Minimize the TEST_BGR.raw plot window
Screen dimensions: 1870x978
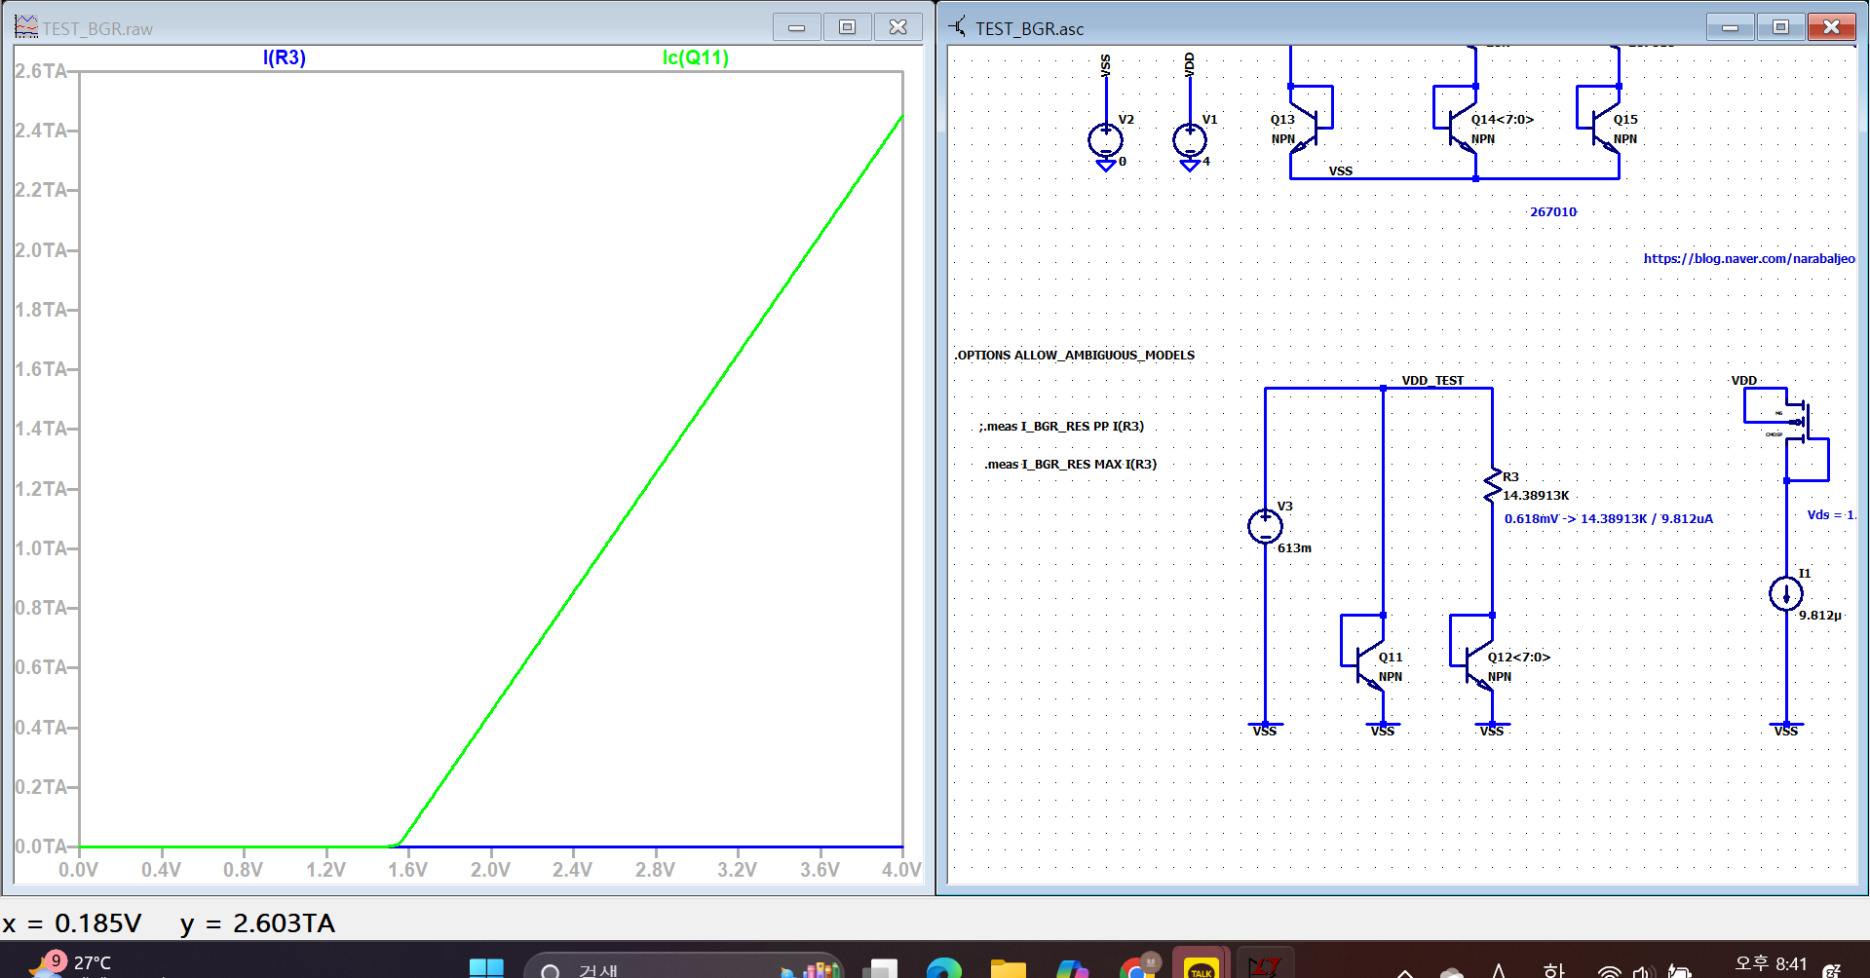pyautogui.click(x=797, y=27)
